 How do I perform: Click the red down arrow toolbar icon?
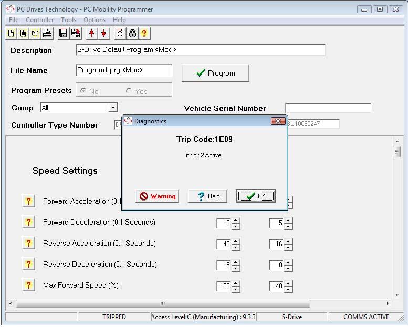point(104,33)
